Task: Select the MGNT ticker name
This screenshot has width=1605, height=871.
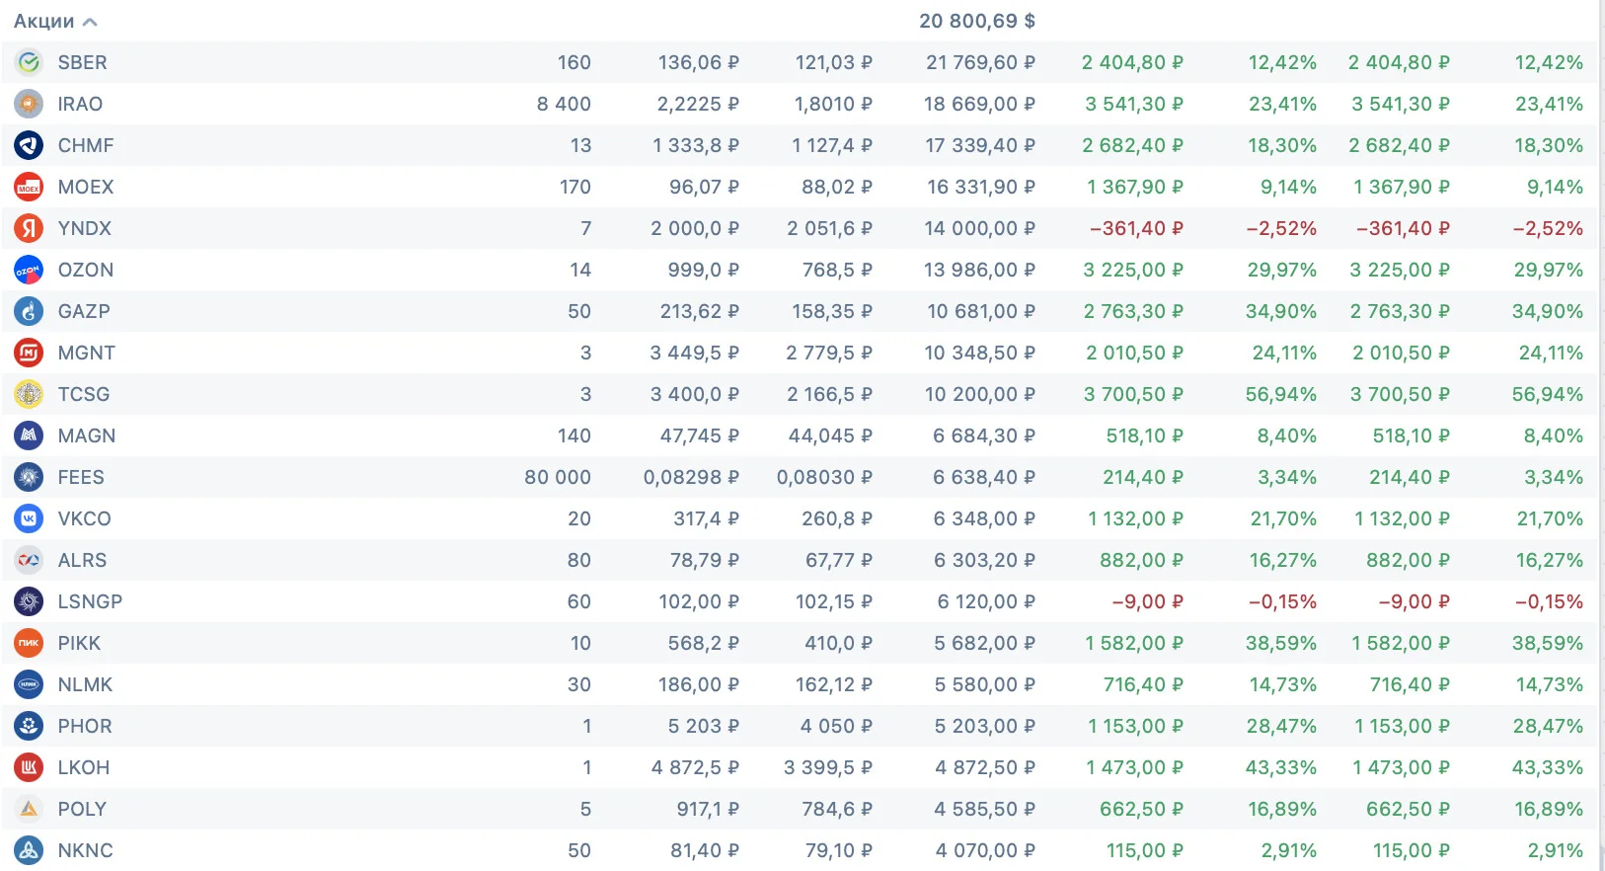Action: tap(86, 353)
